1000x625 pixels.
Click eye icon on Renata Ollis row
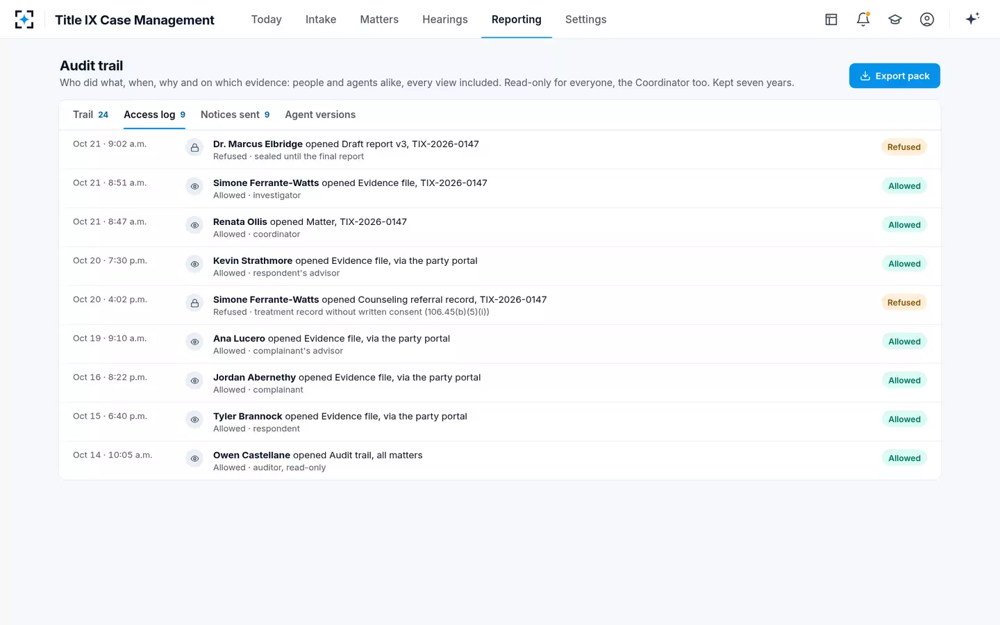point(194,225)
